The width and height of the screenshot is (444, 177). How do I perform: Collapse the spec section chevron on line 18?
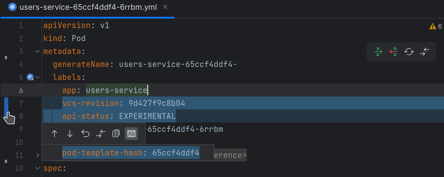[x=37, y=168]
